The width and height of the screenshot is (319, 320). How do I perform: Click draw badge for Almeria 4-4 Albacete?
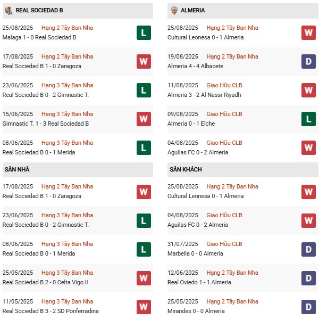(x=308, y=61)
